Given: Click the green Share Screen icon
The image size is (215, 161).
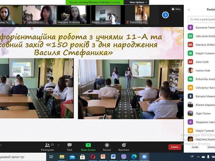Looking at the screenshot, I should click(x=88, y=145).
